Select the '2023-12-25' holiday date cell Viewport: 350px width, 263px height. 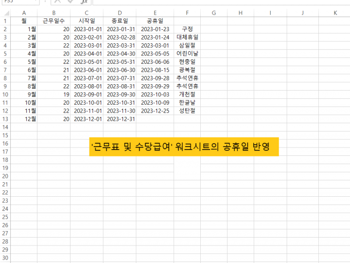(x=155, y=111)
